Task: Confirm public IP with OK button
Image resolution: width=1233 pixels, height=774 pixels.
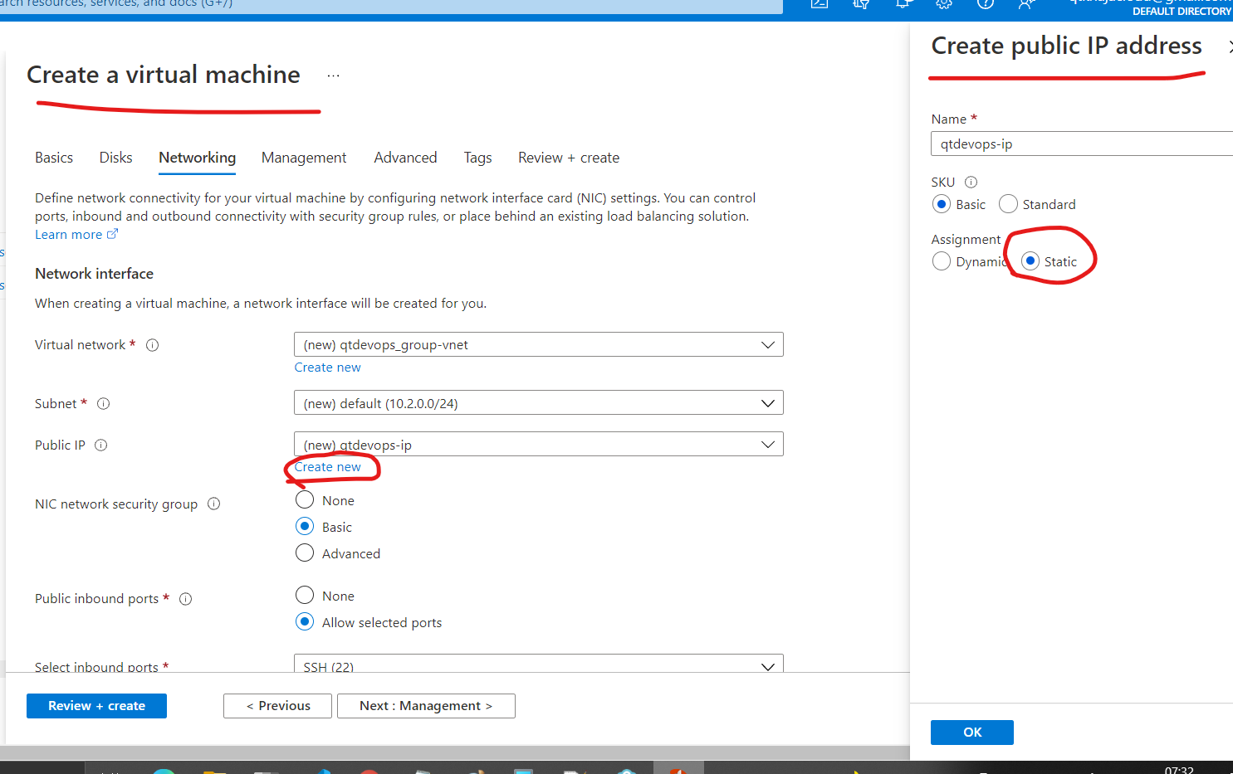Action: point(972,733)
